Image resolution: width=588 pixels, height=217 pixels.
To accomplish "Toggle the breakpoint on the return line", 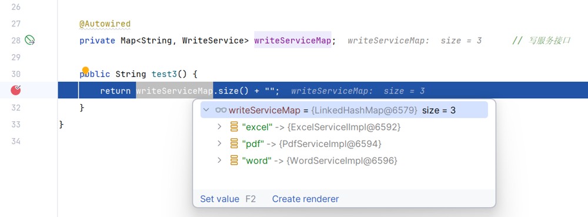I will [16, 90].
